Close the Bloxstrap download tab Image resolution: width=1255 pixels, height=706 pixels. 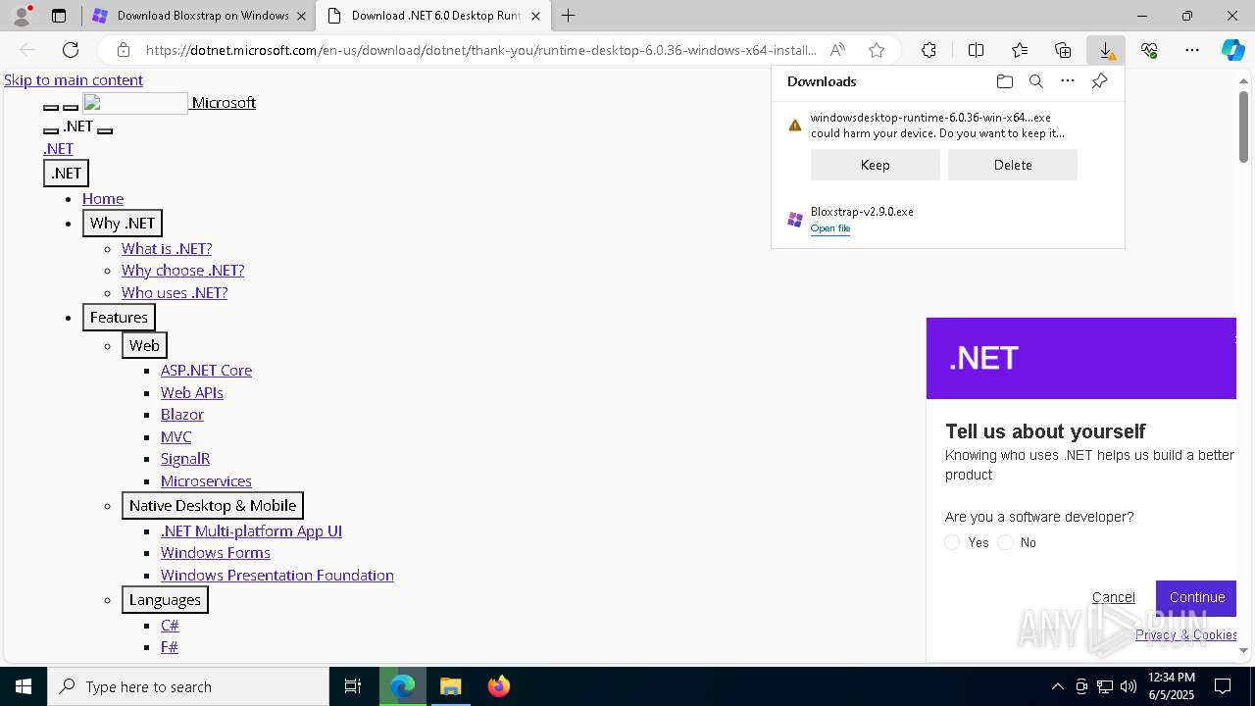tap(302, 16)
